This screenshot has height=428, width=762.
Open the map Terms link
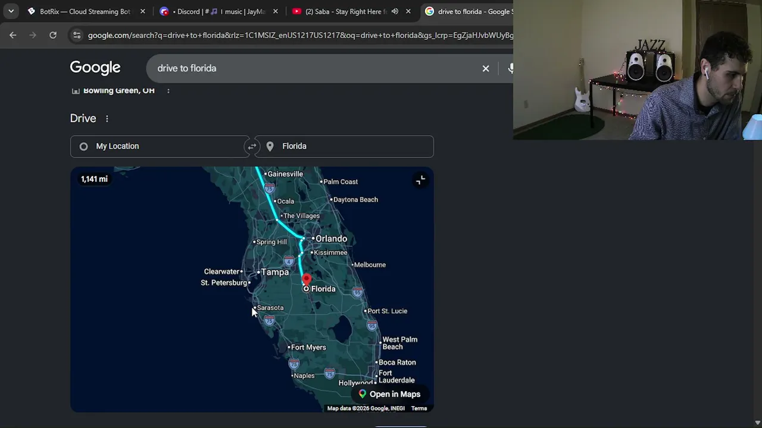[x=419, y=408]
